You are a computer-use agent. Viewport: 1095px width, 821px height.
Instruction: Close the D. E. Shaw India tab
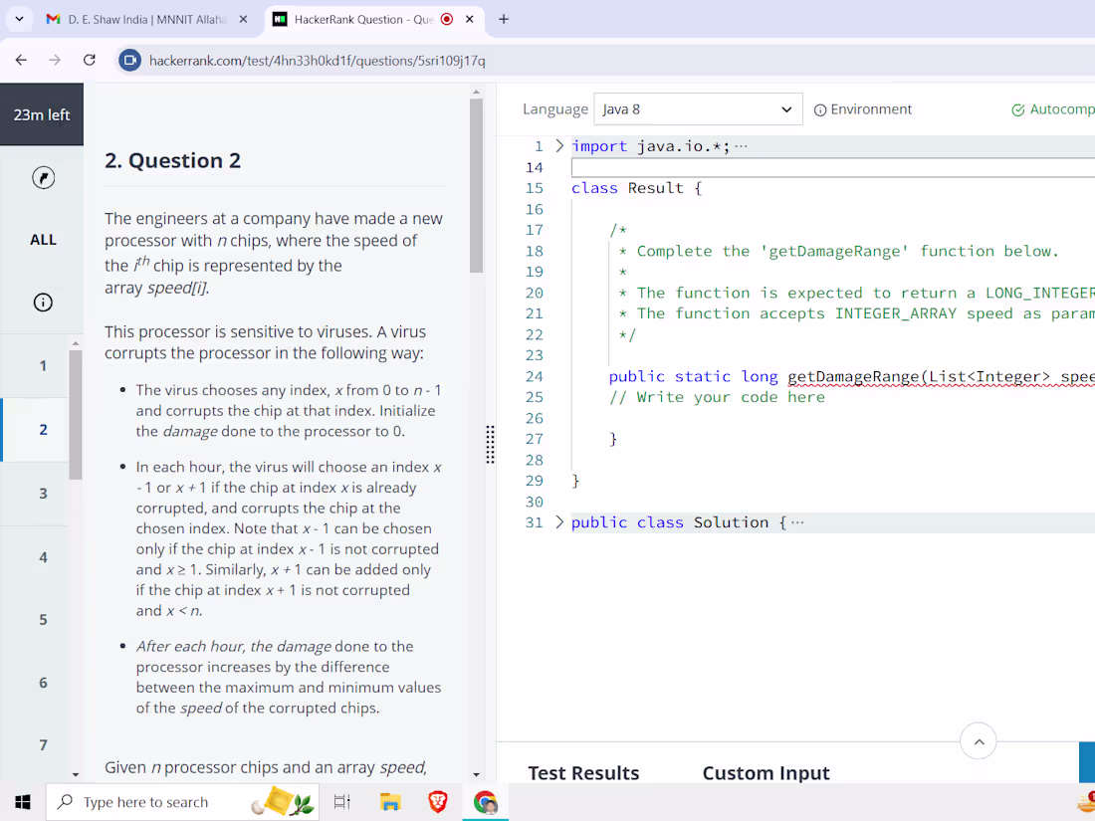243,20
